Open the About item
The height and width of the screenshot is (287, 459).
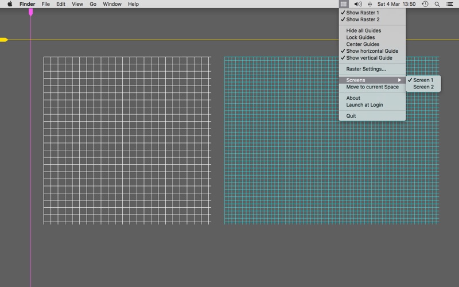[x=372, y=98]
